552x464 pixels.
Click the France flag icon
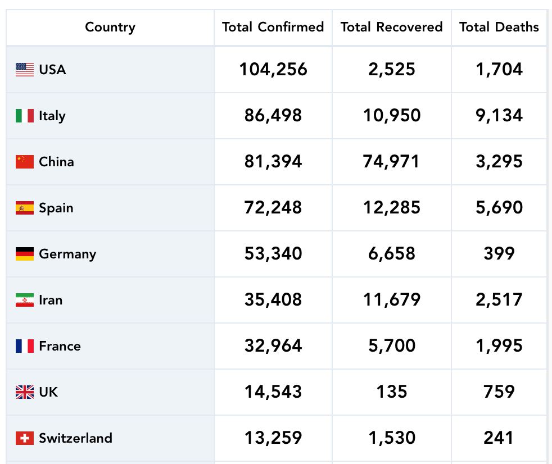[x=25, y=346]
